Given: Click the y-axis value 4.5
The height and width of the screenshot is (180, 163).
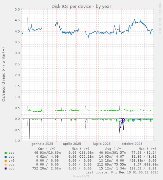Looking at the screenshot, I should (x=17, y=20).
